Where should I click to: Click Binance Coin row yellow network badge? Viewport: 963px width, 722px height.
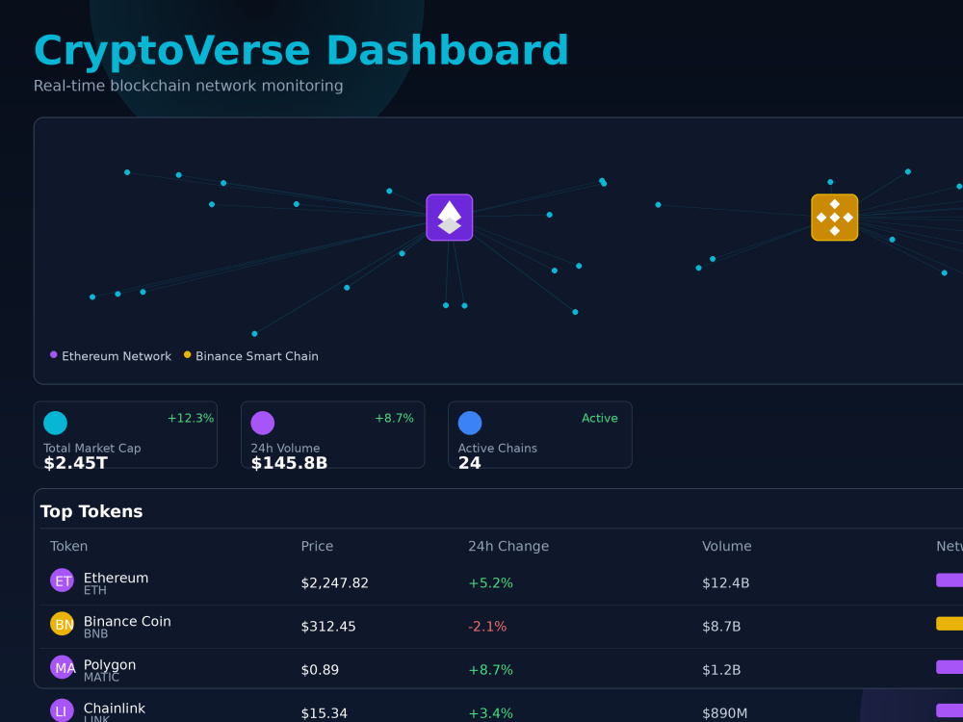(950, 624)
